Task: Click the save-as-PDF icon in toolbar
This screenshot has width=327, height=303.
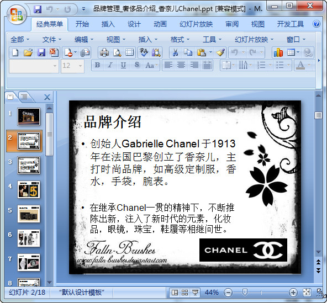Action: click(x=54, y=52)
